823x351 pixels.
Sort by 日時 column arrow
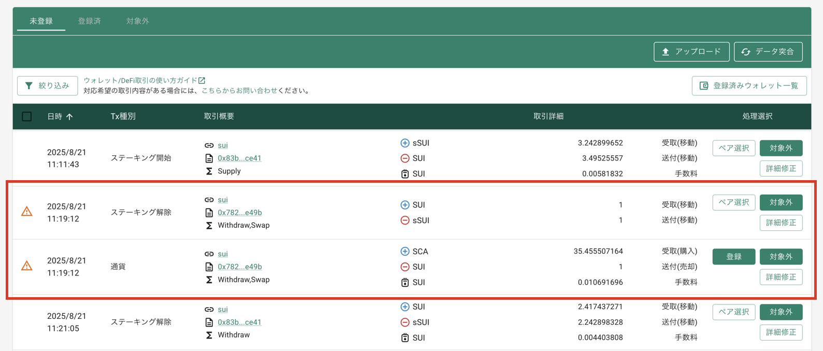(69, 116)
